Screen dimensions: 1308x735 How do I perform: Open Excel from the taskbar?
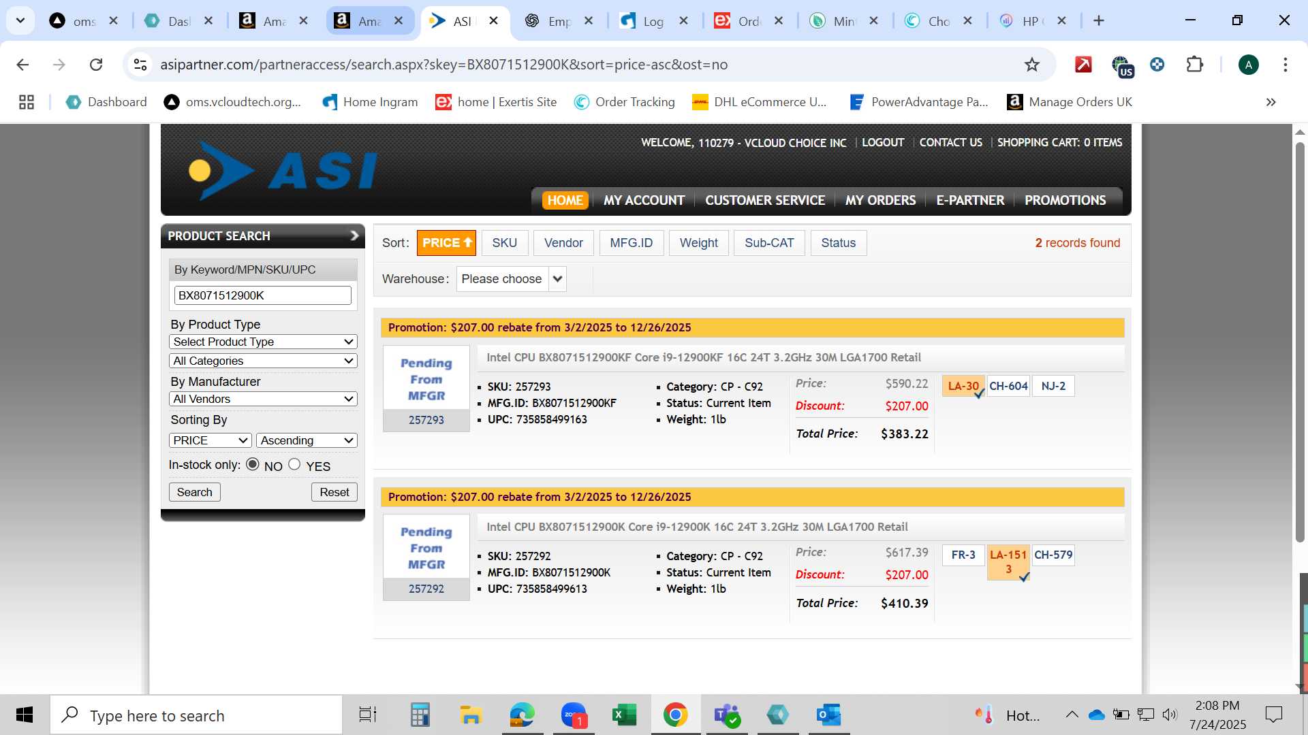pos(624,715)
